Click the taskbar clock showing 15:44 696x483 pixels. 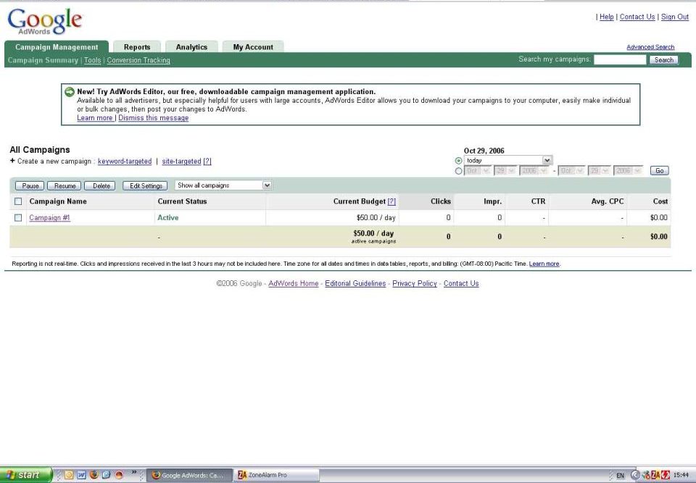point(681,475)
